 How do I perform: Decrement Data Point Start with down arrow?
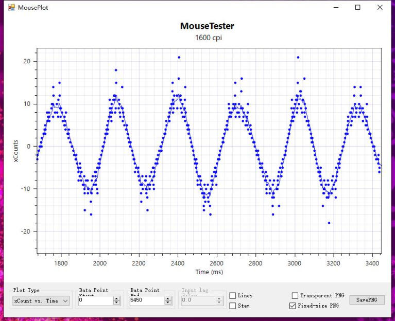116,303
